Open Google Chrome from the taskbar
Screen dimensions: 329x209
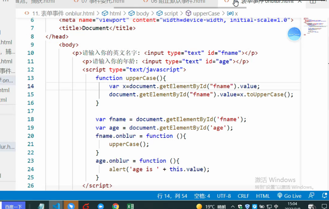(x=115, y=206)
